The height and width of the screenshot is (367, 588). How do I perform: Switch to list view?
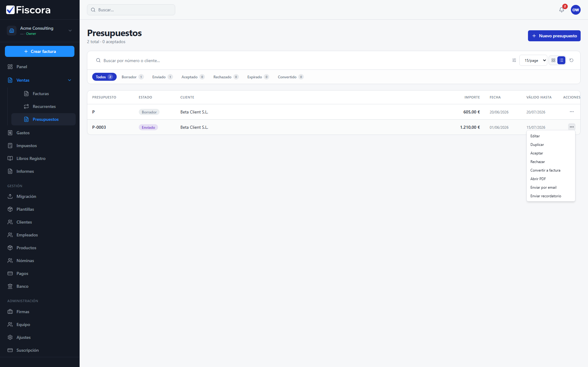[x=561, y=60]
